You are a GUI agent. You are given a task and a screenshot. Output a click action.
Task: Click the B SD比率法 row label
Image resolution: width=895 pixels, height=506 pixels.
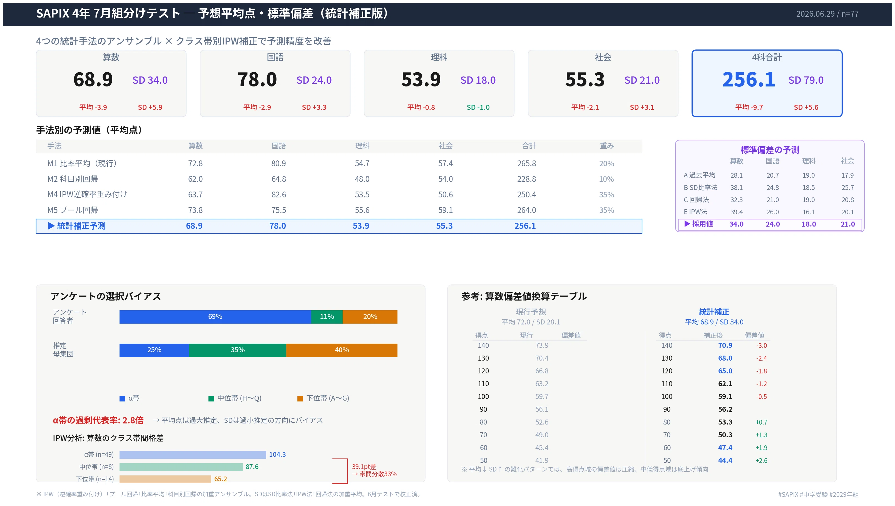[x=700, y=187]
